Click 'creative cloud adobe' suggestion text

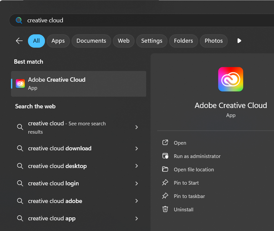(55, 201)
